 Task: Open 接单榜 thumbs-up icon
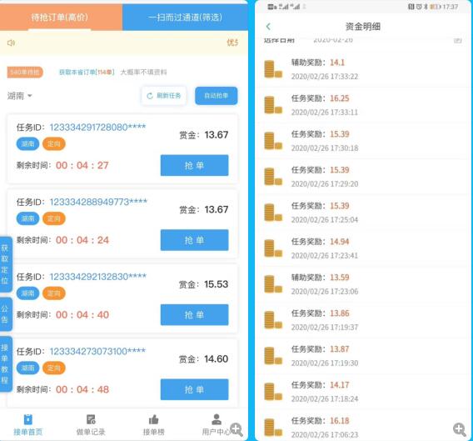click(153, 419)
